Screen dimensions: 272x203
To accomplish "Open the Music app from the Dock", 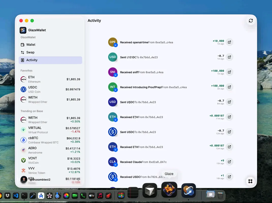I will 100,196.
